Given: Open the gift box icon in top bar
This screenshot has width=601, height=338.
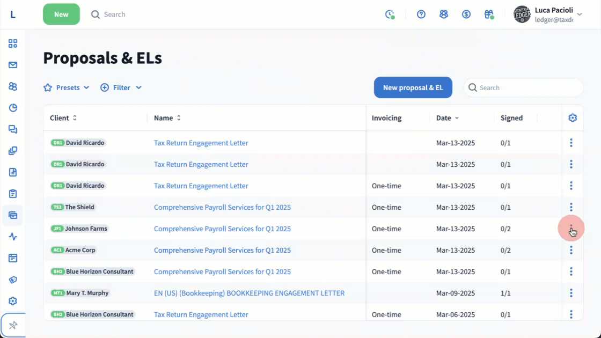Looking at the screenshot, I should pos(489,14).
